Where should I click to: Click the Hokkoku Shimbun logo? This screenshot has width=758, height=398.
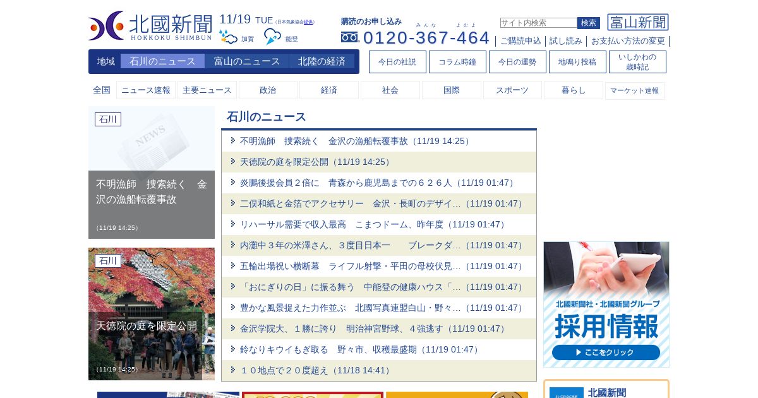pyautogui.click(x=150, y=26)
